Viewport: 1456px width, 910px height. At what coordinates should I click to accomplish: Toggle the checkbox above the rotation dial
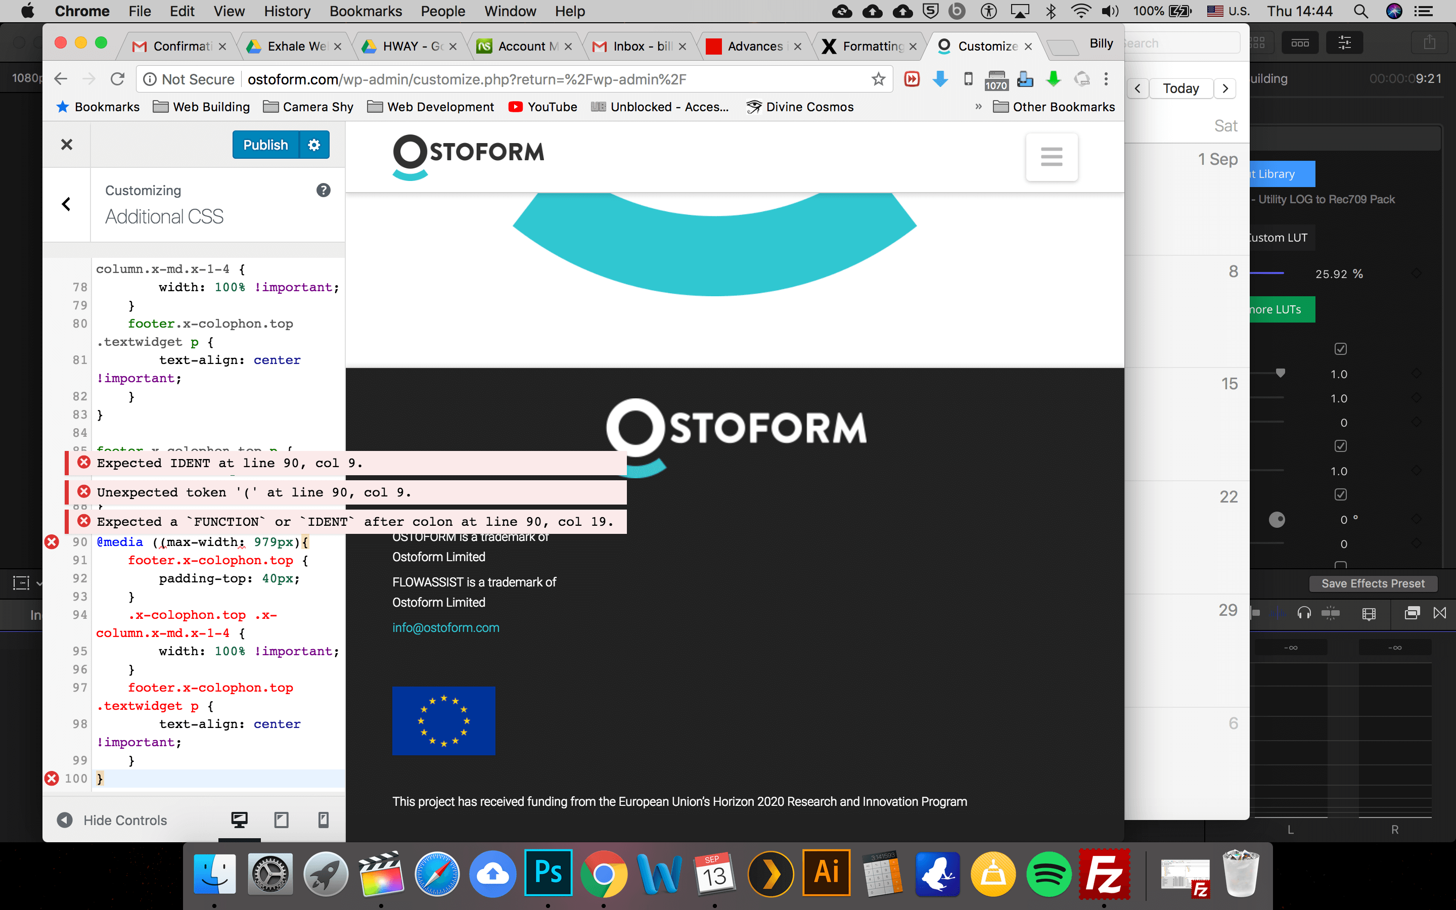click(x=1341, y=495)
